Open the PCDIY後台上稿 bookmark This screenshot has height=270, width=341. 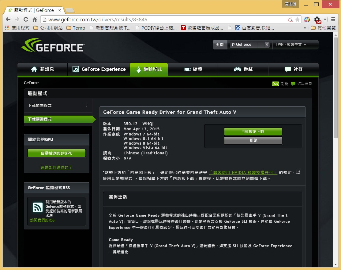point(156,28)
